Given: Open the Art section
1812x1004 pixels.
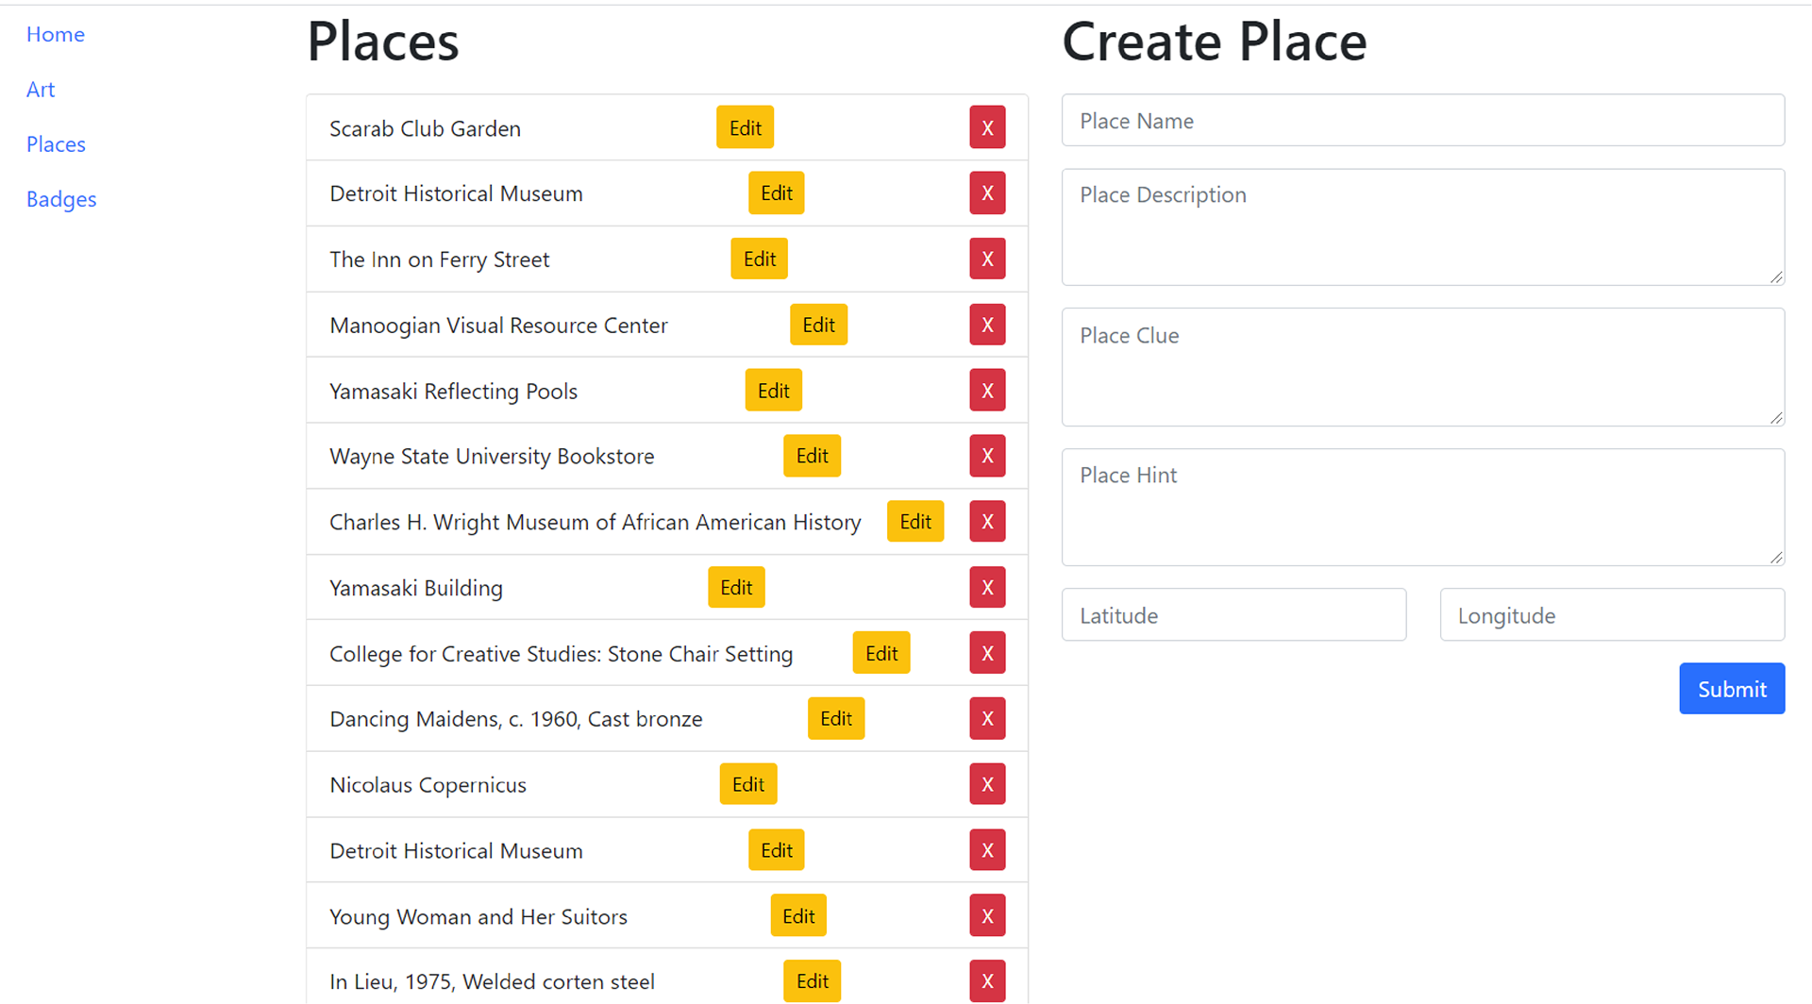Looking at the screenshot, I should 41,90.
